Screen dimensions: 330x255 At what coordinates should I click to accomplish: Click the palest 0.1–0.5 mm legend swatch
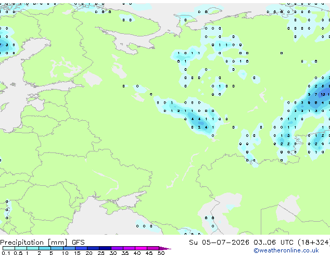(x=9, y=248)
